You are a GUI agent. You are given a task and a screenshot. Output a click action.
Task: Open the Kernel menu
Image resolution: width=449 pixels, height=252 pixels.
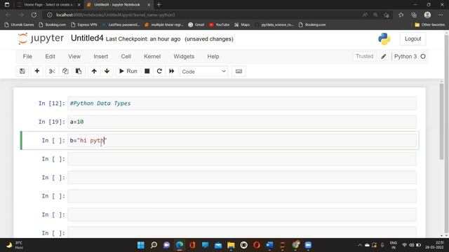[152, 57]
